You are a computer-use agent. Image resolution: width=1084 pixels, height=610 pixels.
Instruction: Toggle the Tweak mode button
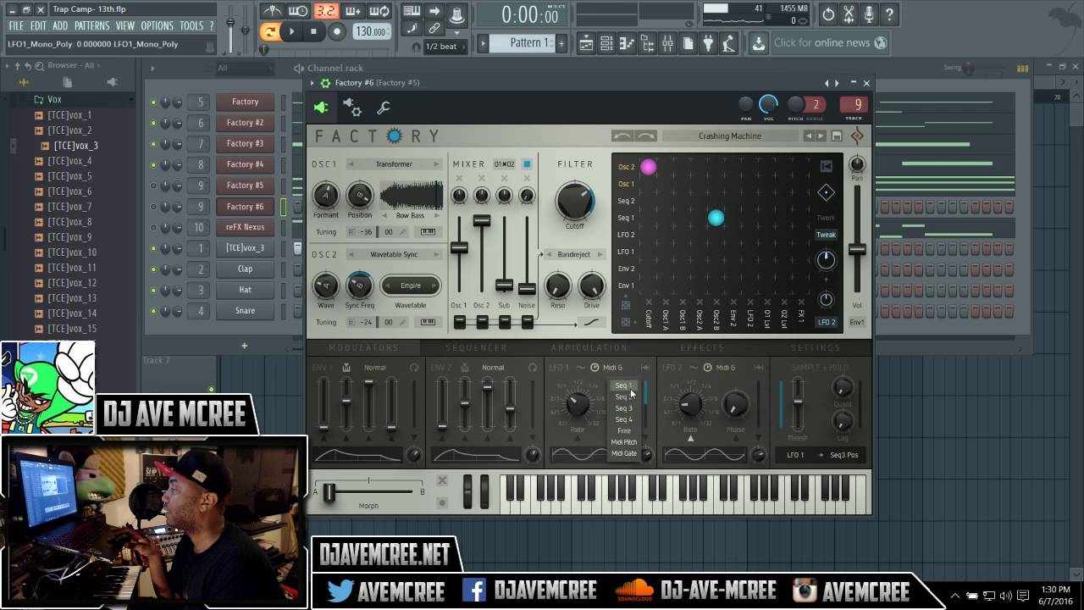coord(826,235)
